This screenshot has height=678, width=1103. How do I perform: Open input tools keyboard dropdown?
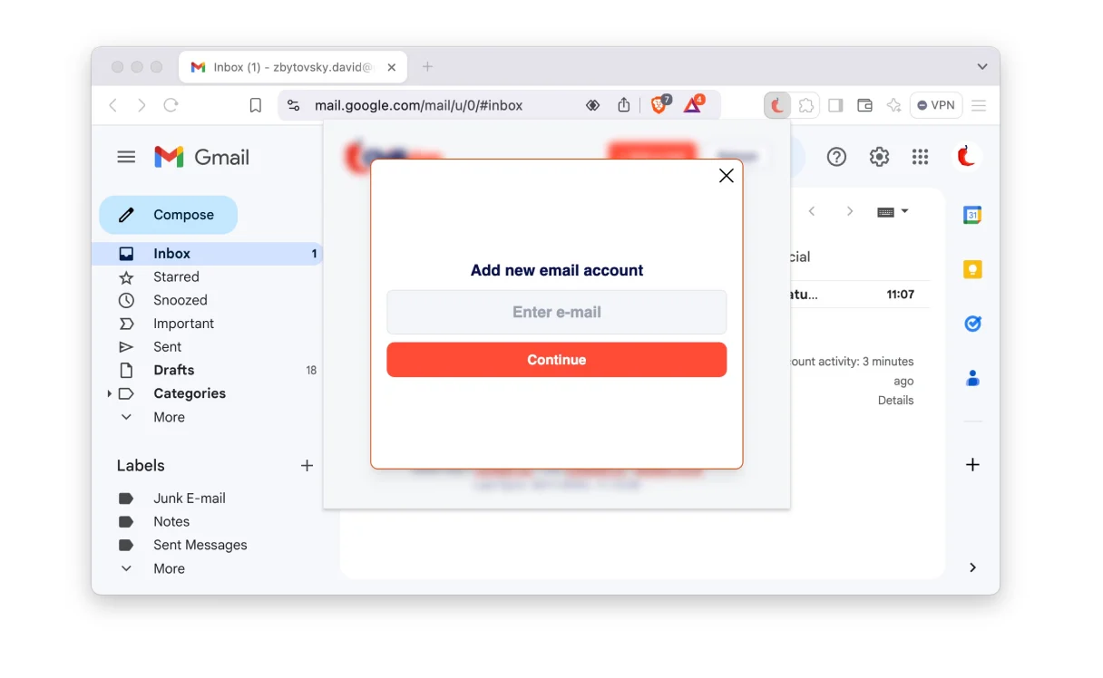pyautogui.click(x=893, y=211)
